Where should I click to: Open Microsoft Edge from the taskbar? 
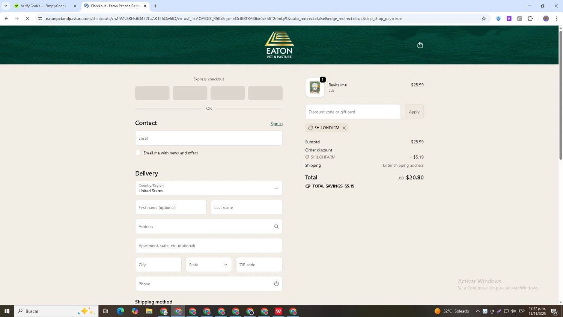click(x=120, y=311)
